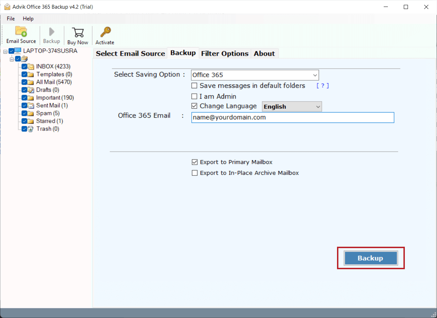Open the Help menu
Screen dimensions: 437x318
tap(28, 19)
